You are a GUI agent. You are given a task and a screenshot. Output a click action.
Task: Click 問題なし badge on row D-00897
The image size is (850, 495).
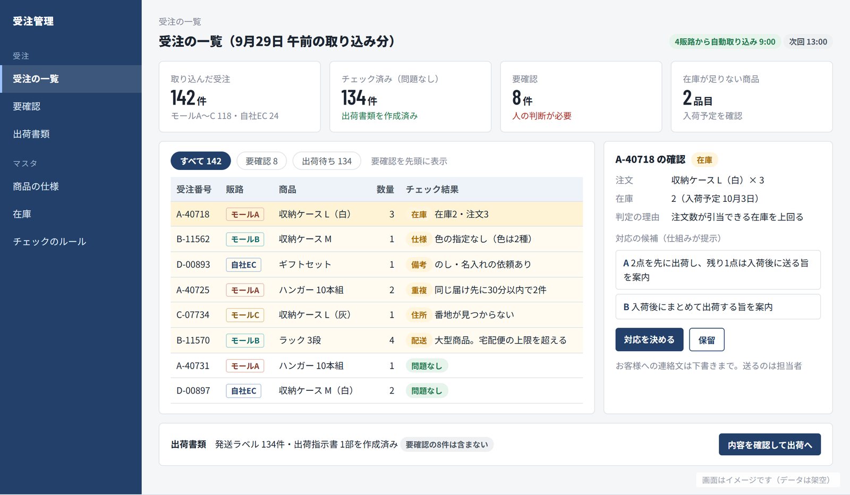pos(427,391)
